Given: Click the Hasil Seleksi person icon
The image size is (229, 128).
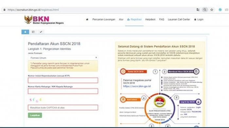Looking at the screenshot, I should pos(123,100).
